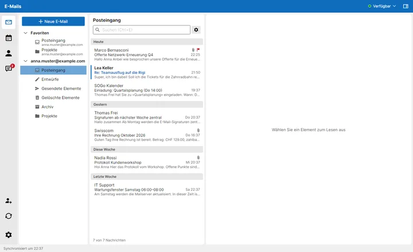This screenshot has width=413, height=252.
Task: Click Favoriten Projekte folder icon
Action: click(37, 52)
